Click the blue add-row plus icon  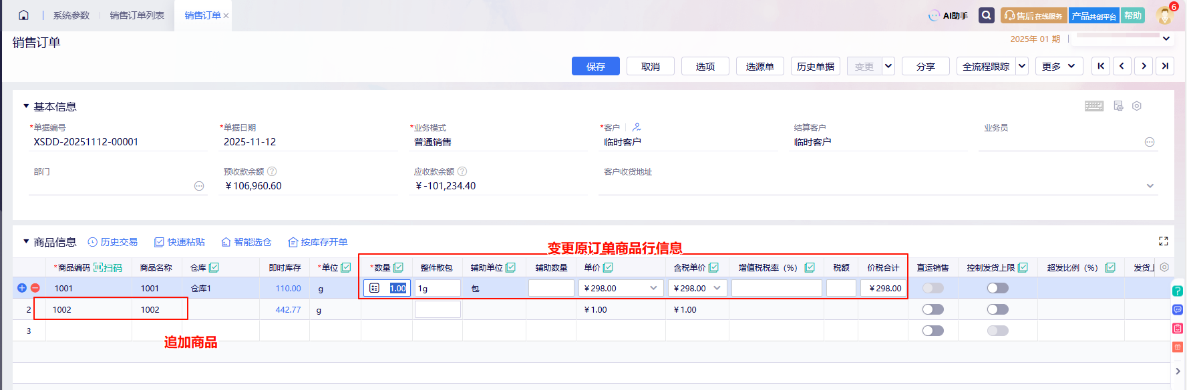coord(22,288)
